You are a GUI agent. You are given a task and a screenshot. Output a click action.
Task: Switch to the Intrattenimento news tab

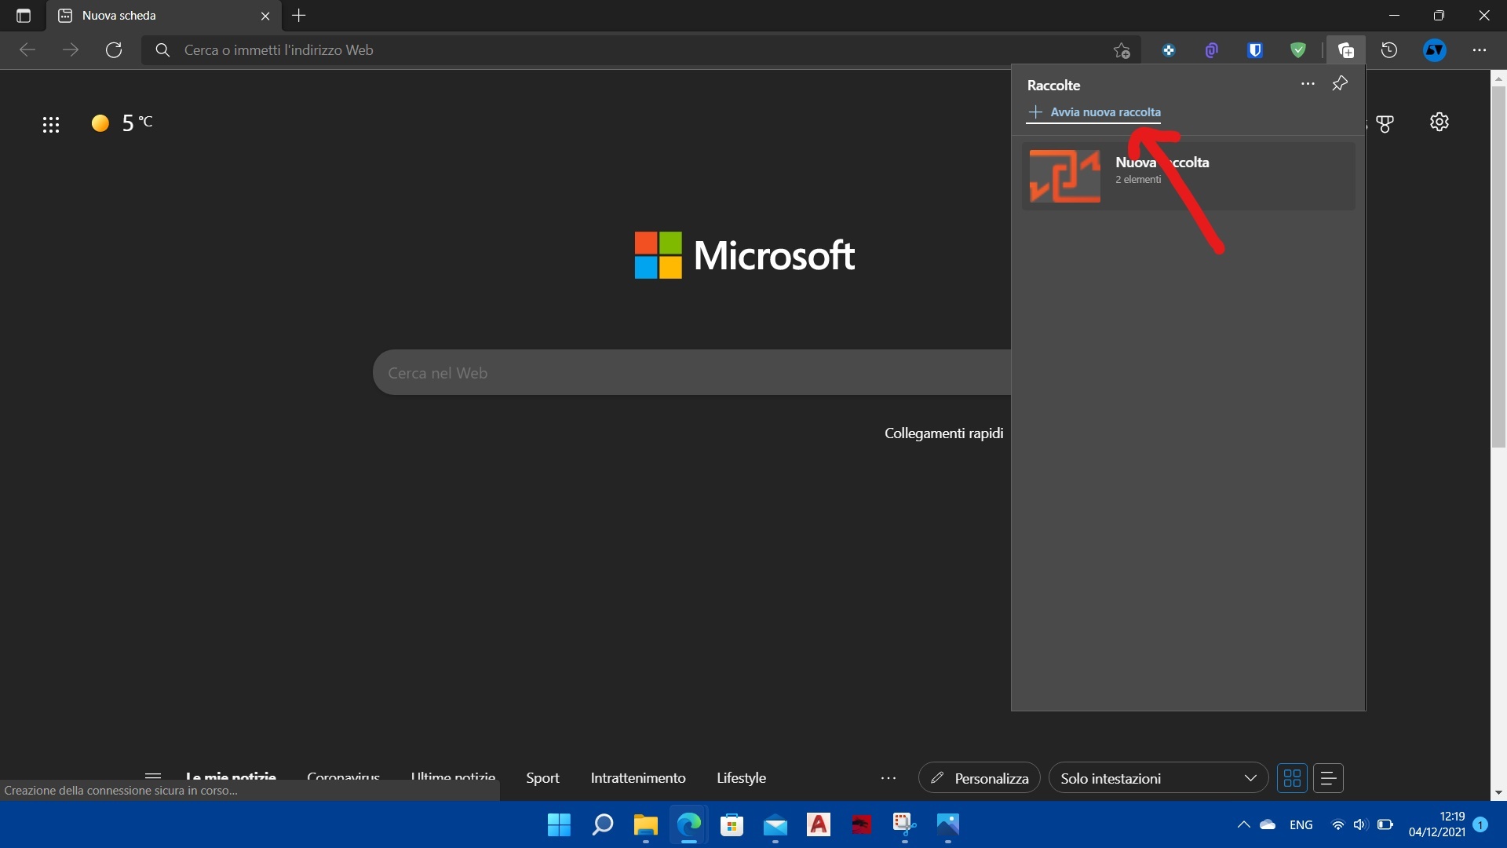[638, 778]
